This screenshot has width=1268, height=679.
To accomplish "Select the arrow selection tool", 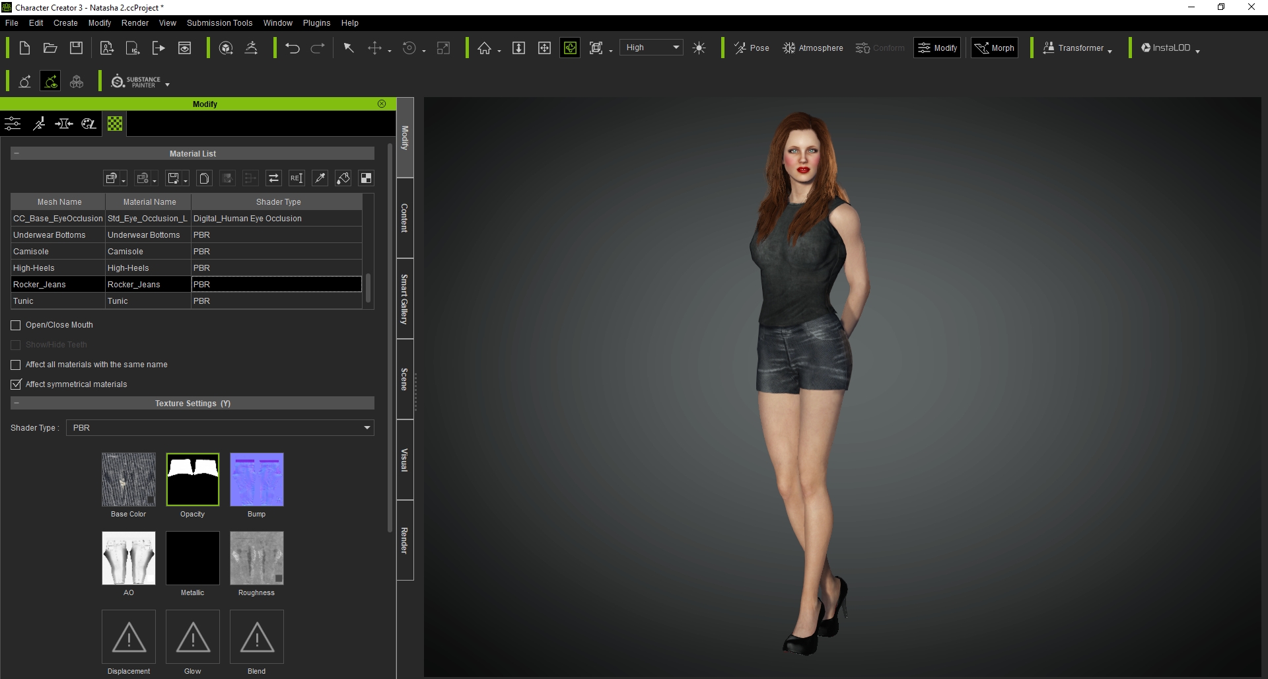I will click(349, 48).
